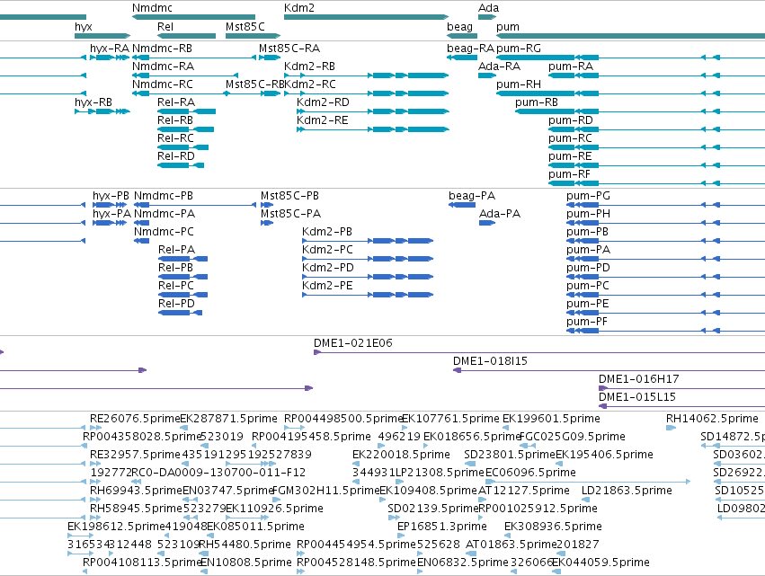Select EST RH14062.5prime
This screenshot has height=576, width=765.
coord(712,419)
